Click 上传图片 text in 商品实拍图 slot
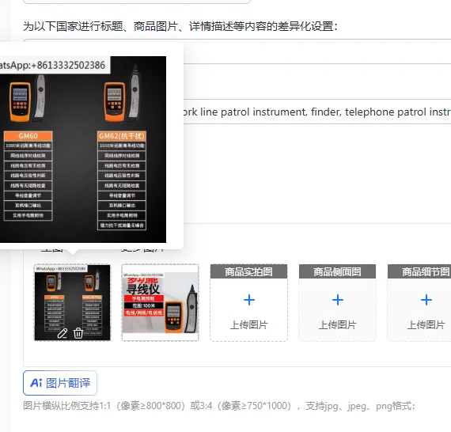Viewport: 451px width, 432px height. pos(248,324)
